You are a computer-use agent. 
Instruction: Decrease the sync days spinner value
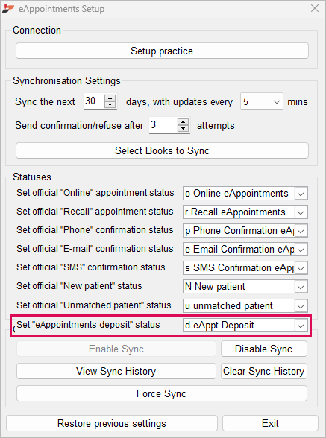pos(110,105)
